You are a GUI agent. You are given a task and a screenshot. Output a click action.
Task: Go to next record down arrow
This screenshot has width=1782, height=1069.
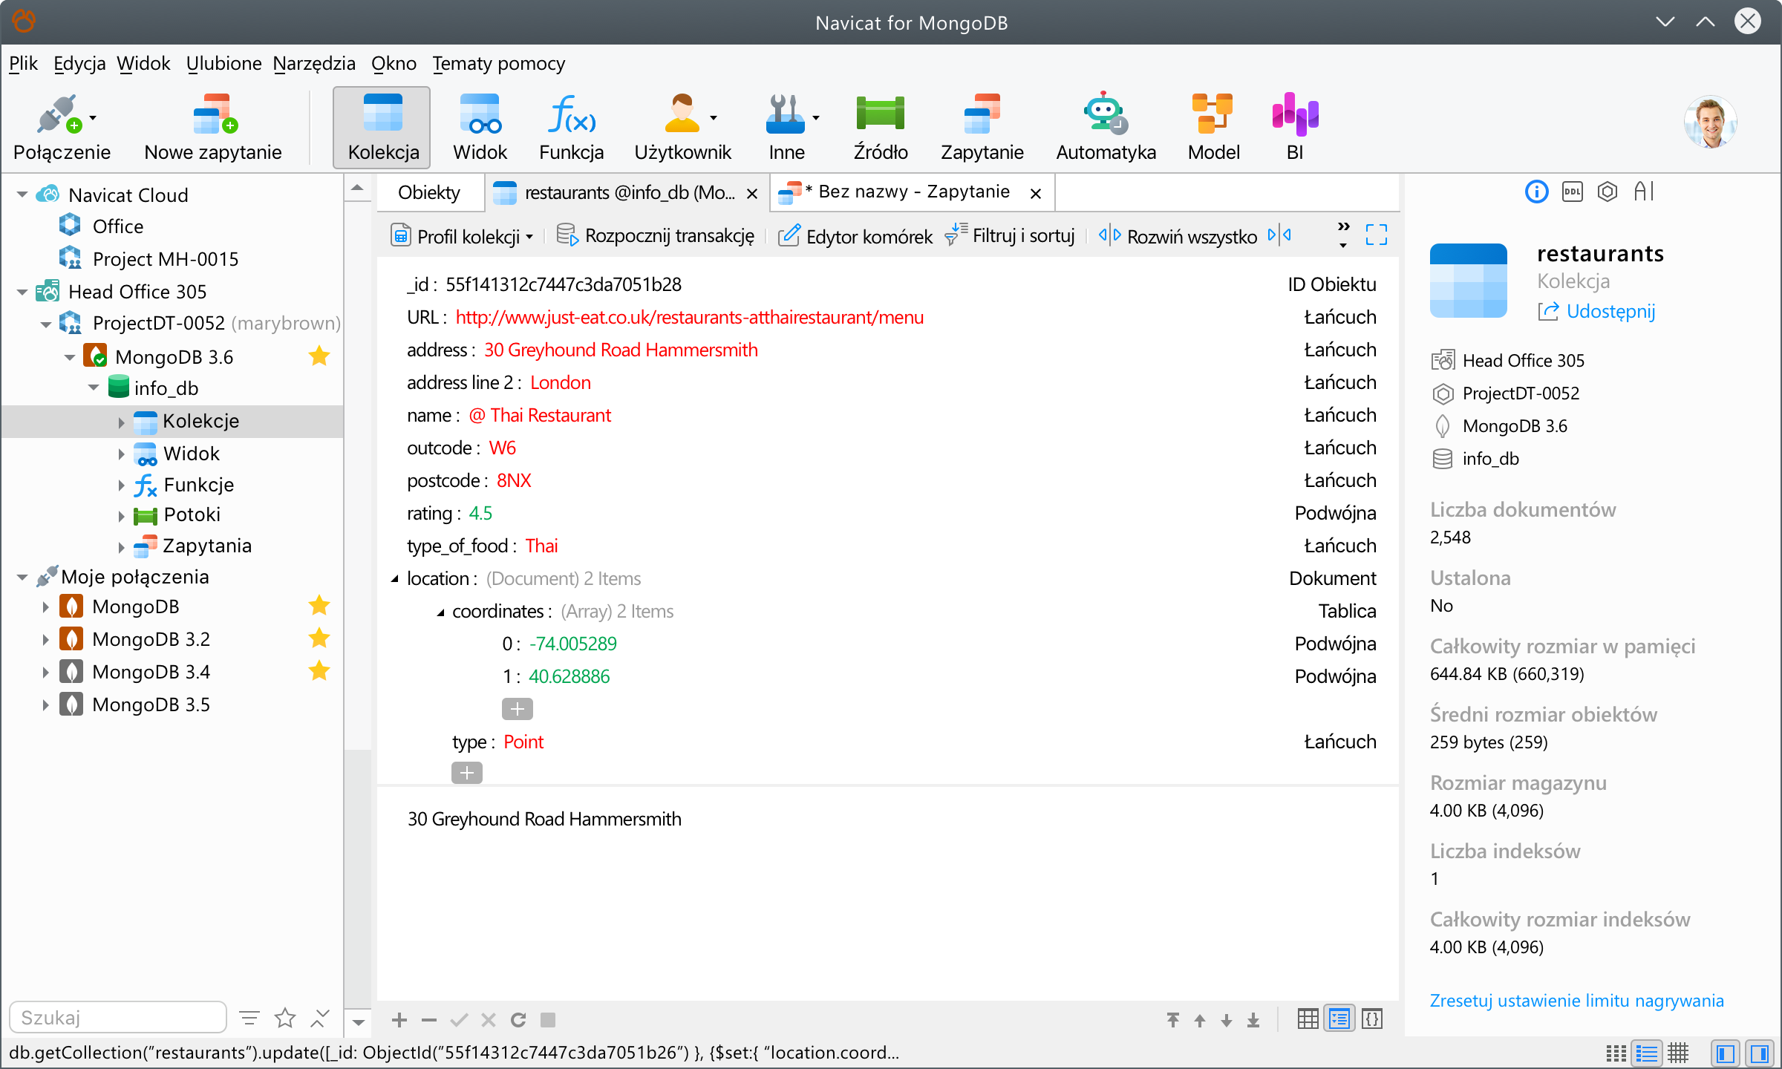tap(1227, 1020)
